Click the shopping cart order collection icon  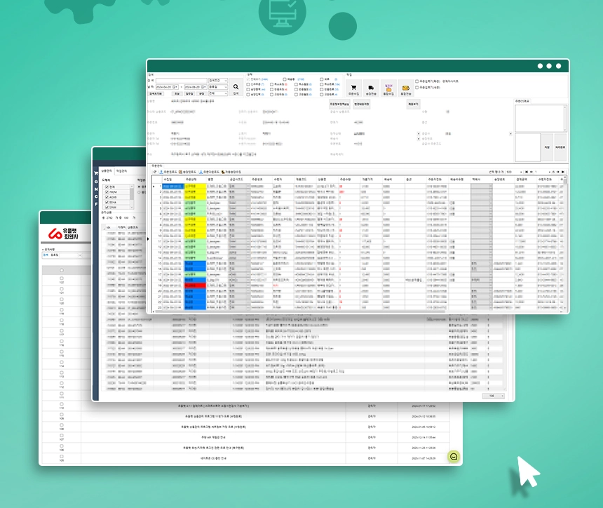coord(353,88)
